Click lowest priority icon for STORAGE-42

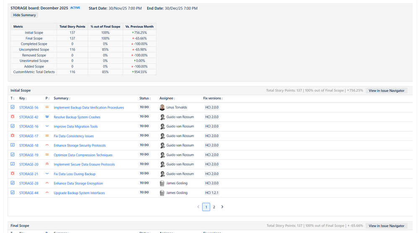47,116
